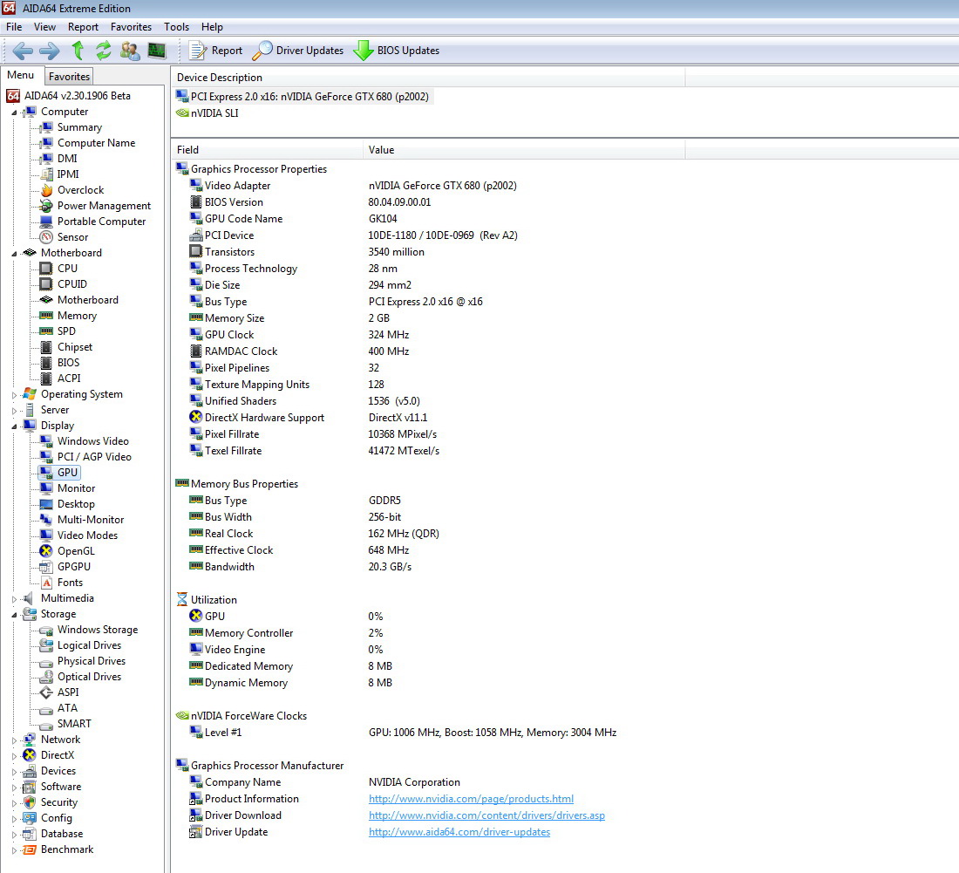Image resolution: width=959 pixels, height=873 pixels.
Task: Collapse the Storage tree node
Action: click(15, 615)
